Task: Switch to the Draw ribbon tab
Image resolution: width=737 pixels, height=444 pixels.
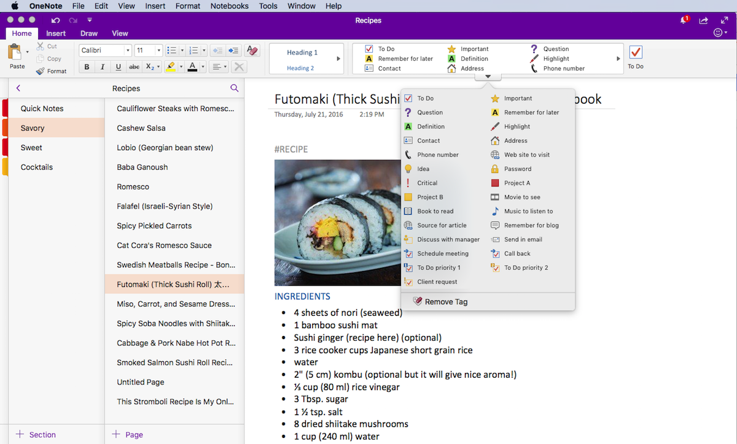Action: [88, 33]
